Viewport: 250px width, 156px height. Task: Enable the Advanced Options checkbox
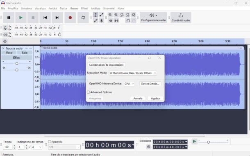tap(89, 92)
